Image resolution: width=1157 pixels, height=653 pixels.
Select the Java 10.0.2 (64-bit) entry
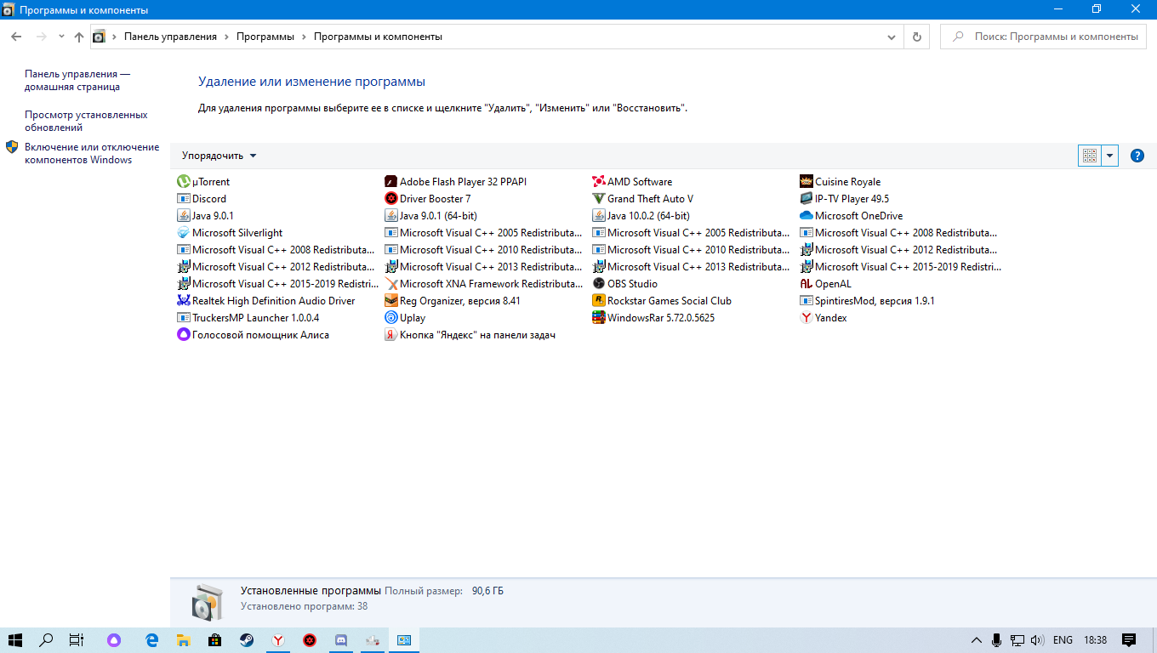(641, 215)
